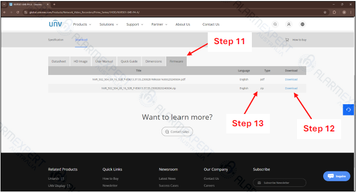Open the globe language selector
Viewport: 356px width, 192px height.
302,24
